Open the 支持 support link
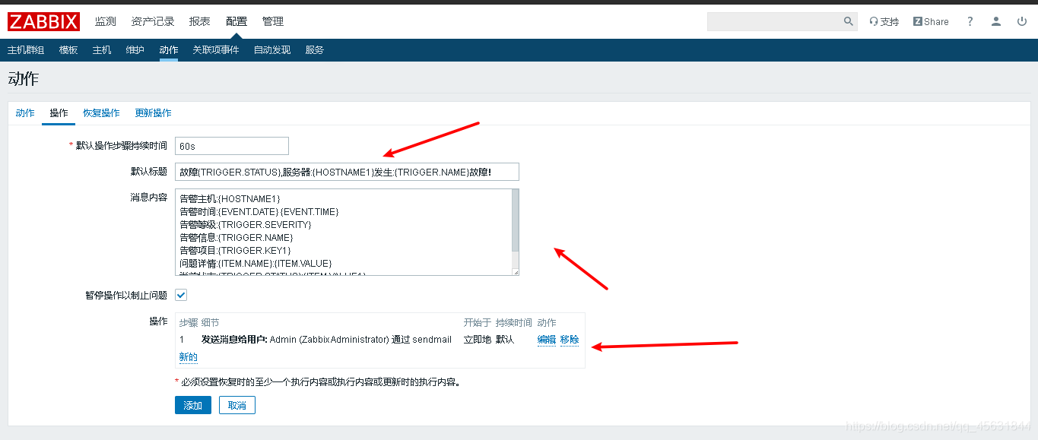 (x=884, y=22)
